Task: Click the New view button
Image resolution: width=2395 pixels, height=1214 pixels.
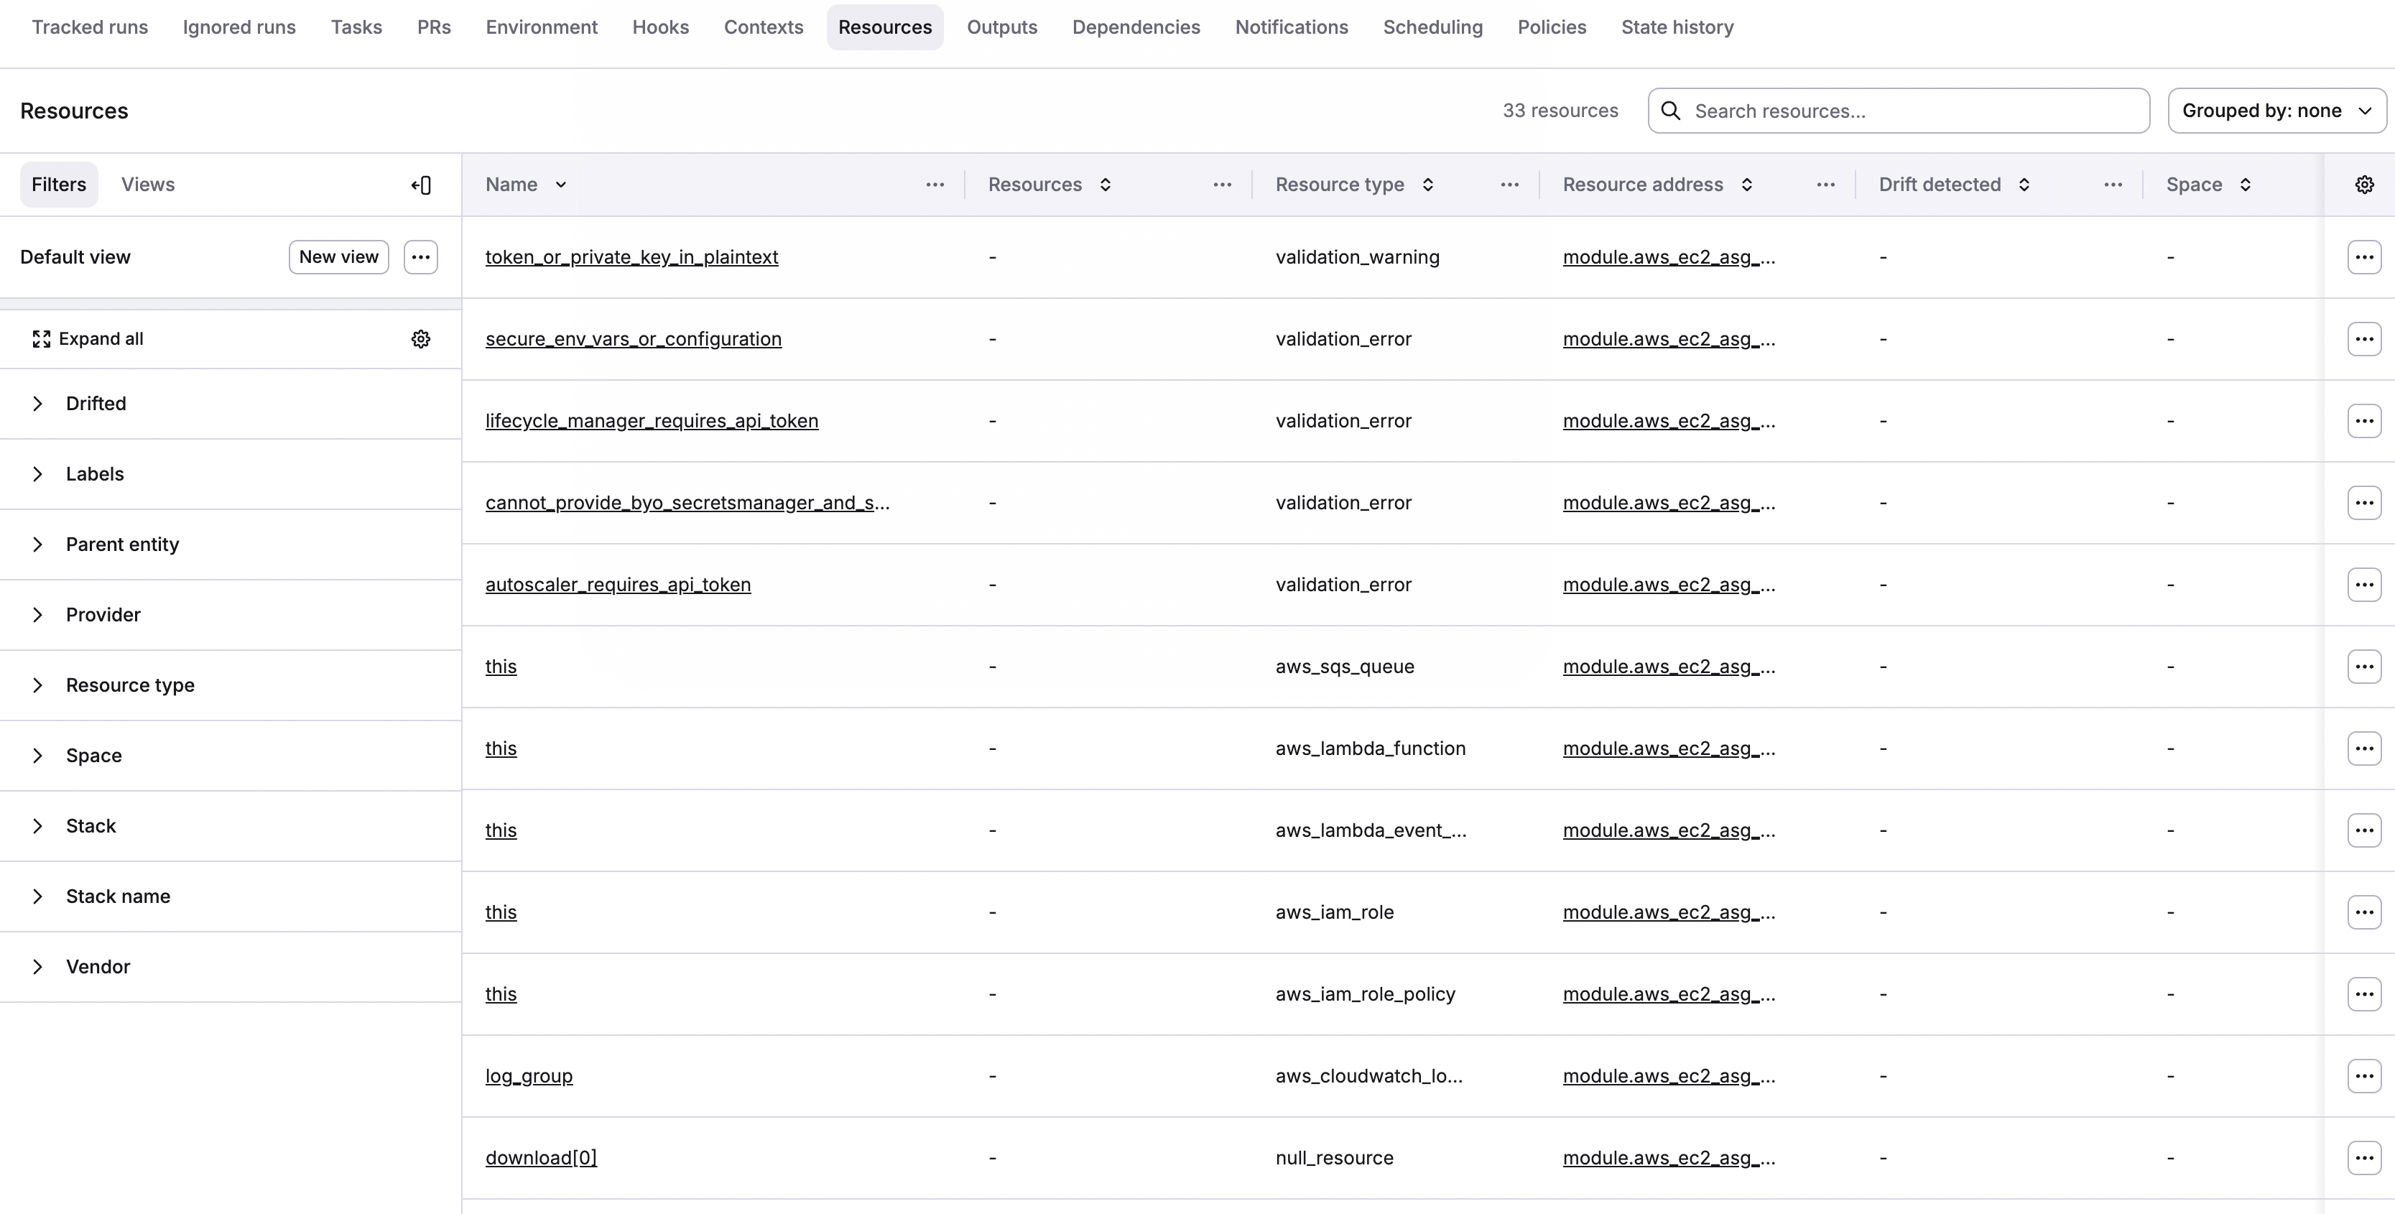Action: 338,257
